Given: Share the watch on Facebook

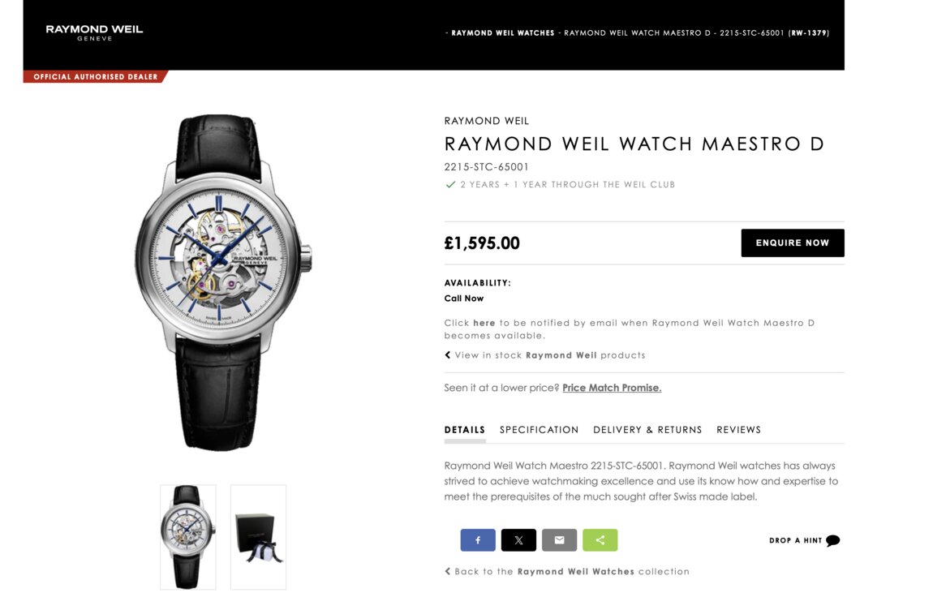Looking at the screenshot, I should pyautogui.click(x=477, y=540).
